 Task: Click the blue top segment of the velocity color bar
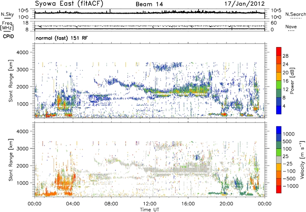279,130
